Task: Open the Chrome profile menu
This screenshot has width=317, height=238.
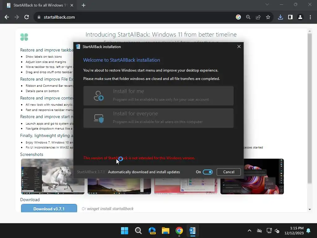Action: pos(300,17)
